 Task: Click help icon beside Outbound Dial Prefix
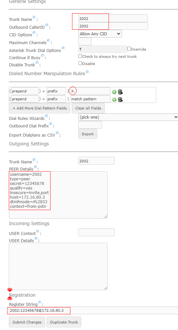tap(51, 124)
